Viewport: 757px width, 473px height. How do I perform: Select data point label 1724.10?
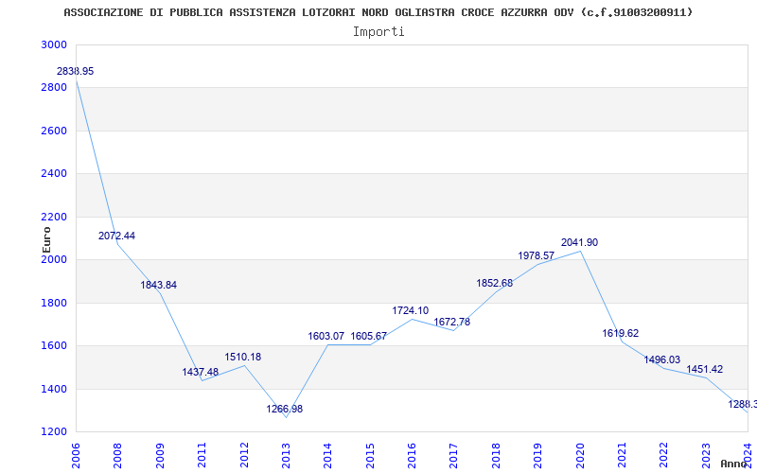click(x=411, y=311)
